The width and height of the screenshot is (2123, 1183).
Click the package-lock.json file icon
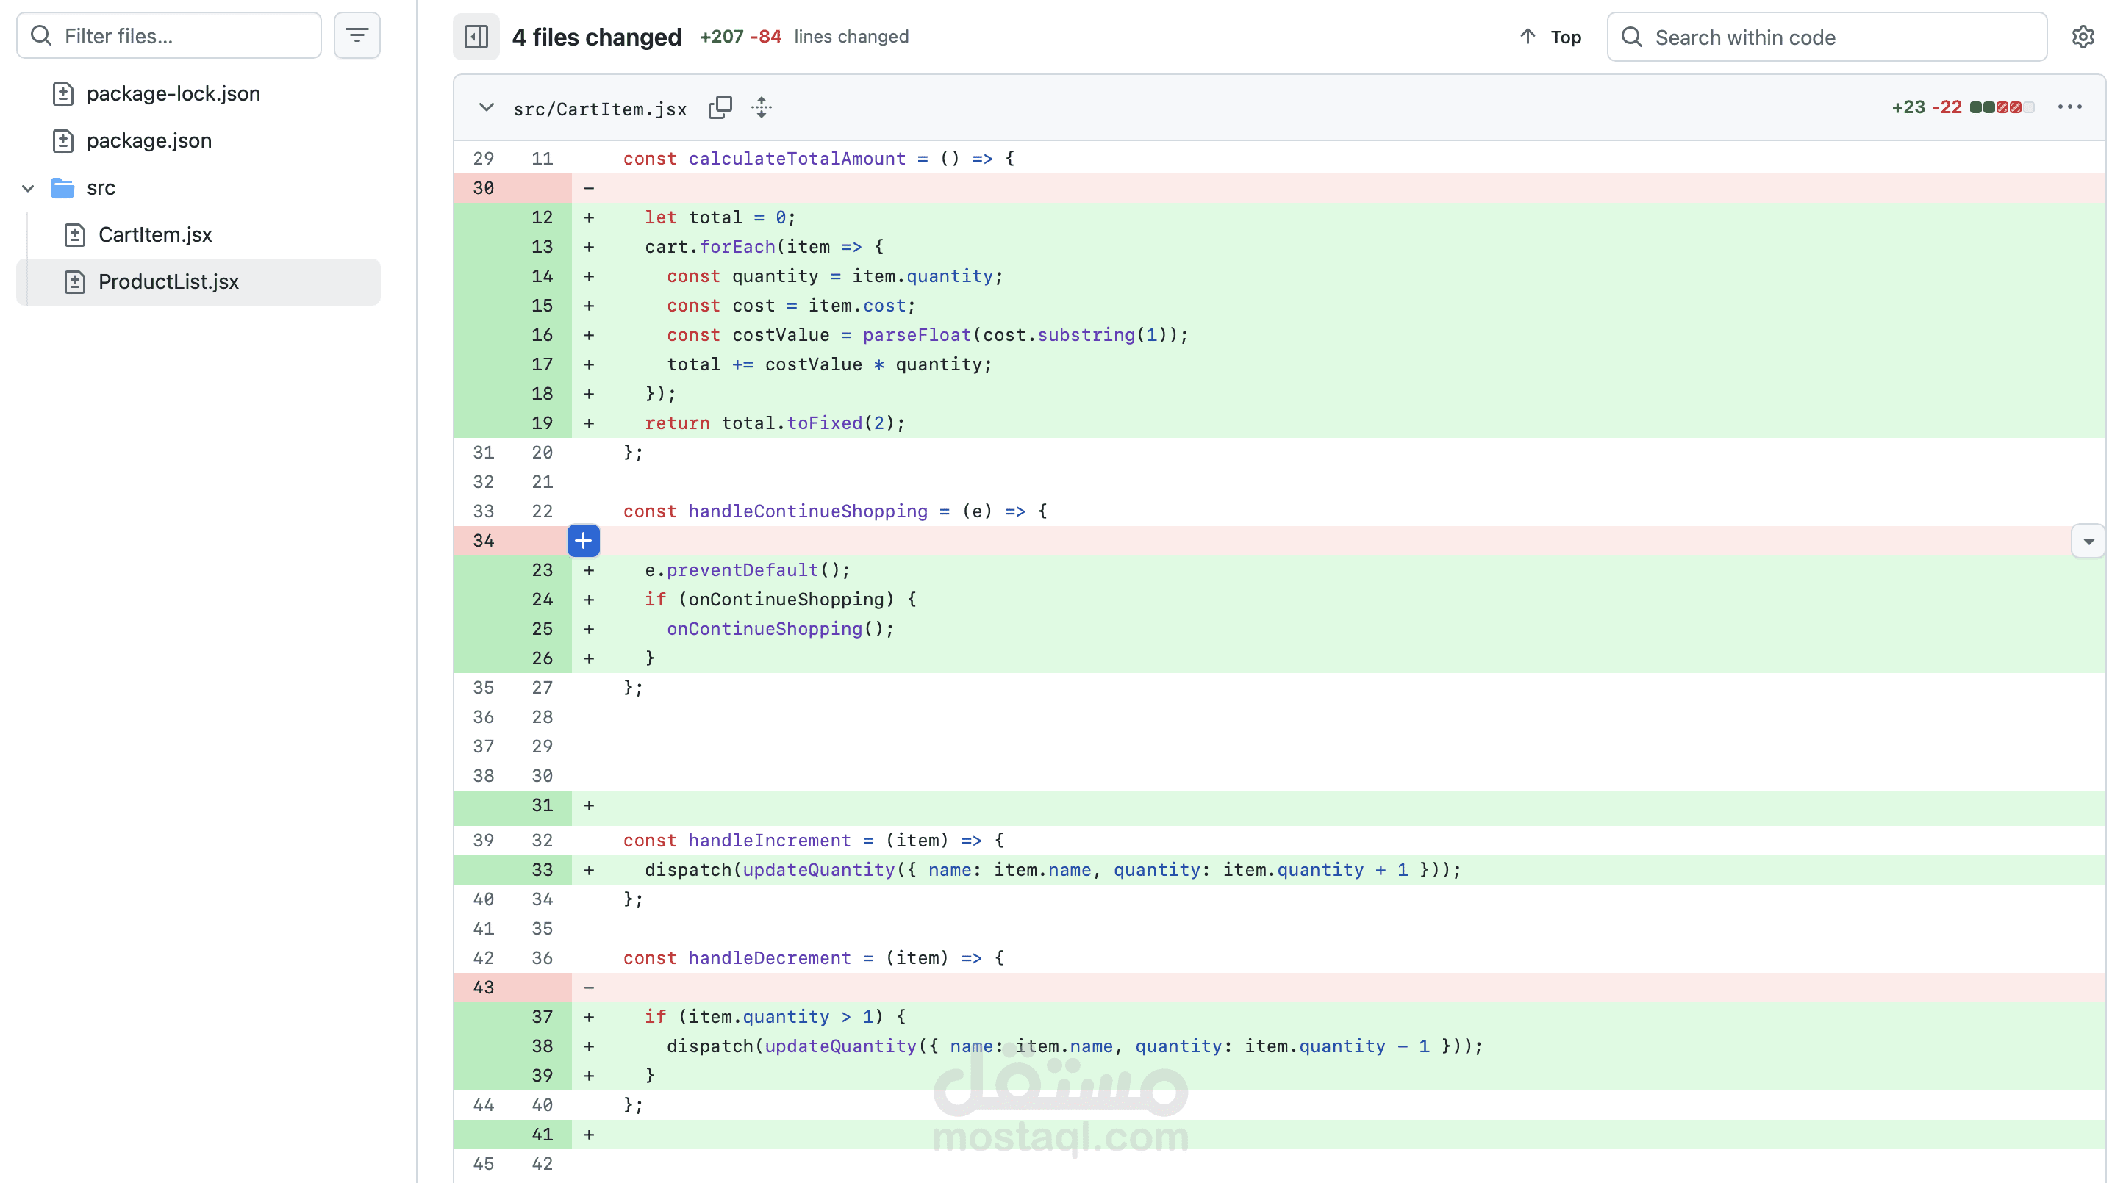pos(63,94)
